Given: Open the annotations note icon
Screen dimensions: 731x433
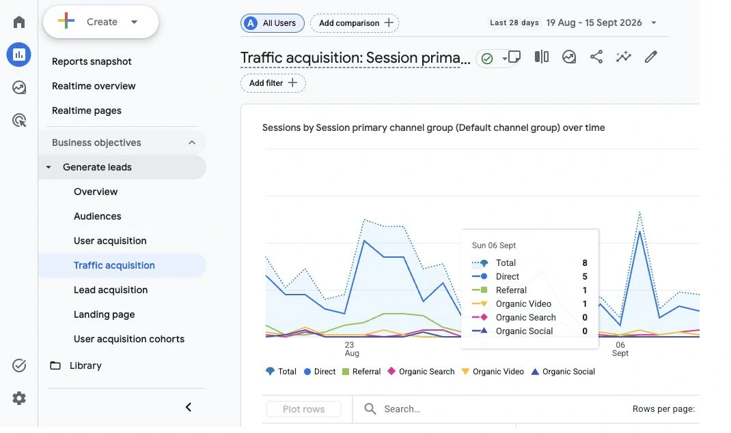Looking at the screenshot, I should [514, 57].
